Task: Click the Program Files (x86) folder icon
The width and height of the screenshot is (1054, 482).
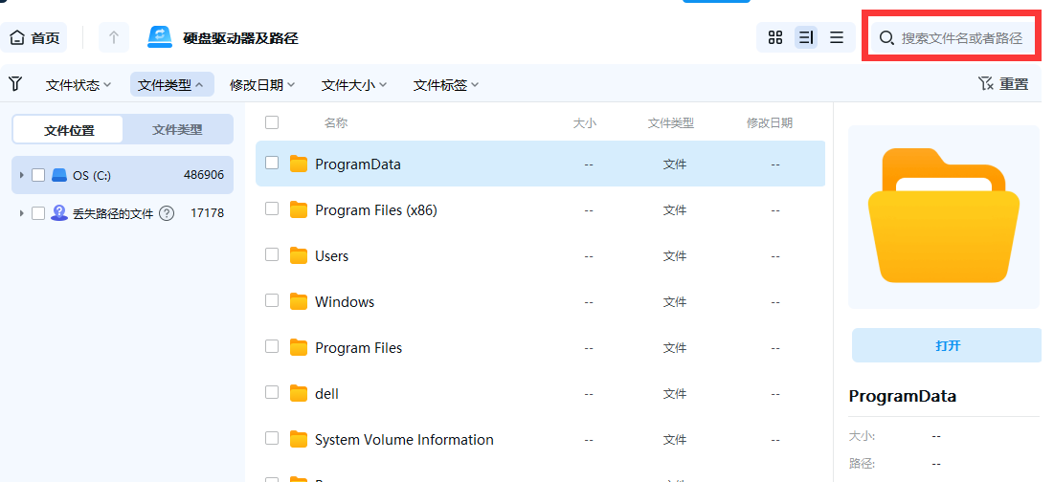Action: [299, 210]
